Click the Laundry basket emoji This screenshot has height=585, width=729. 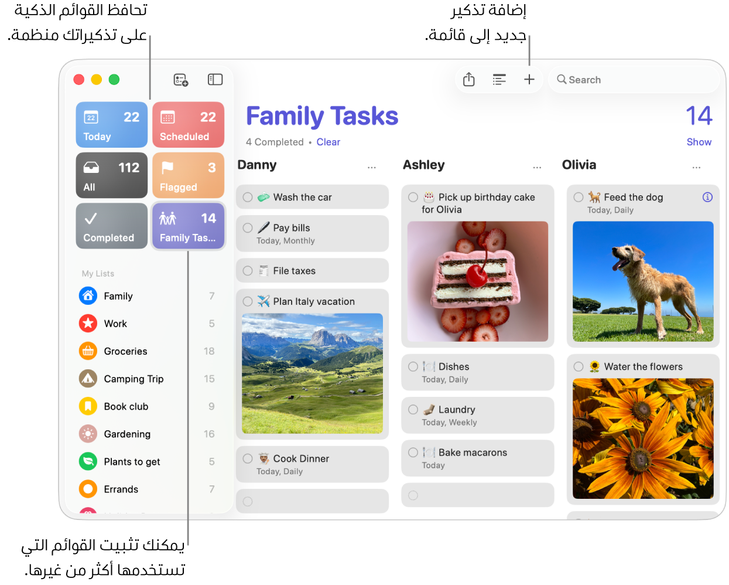pos(429,409)
